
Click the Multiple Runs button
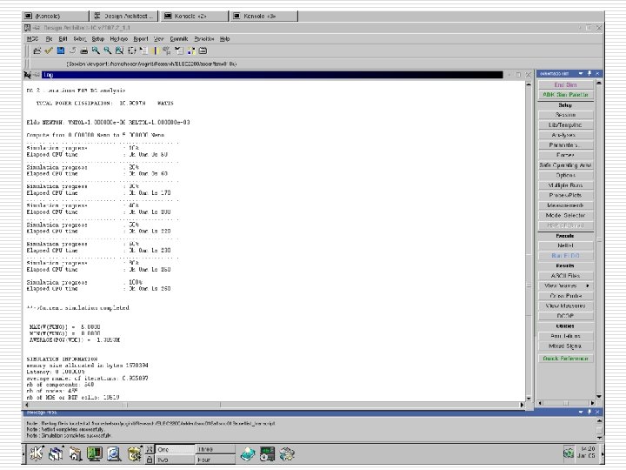[x=565, y=185]
